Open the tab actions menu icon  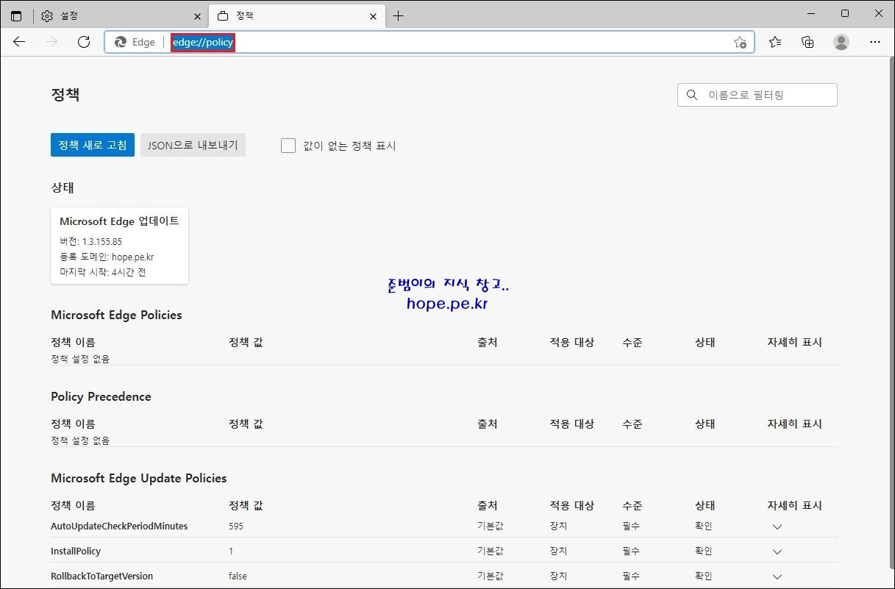click(16, 16)
